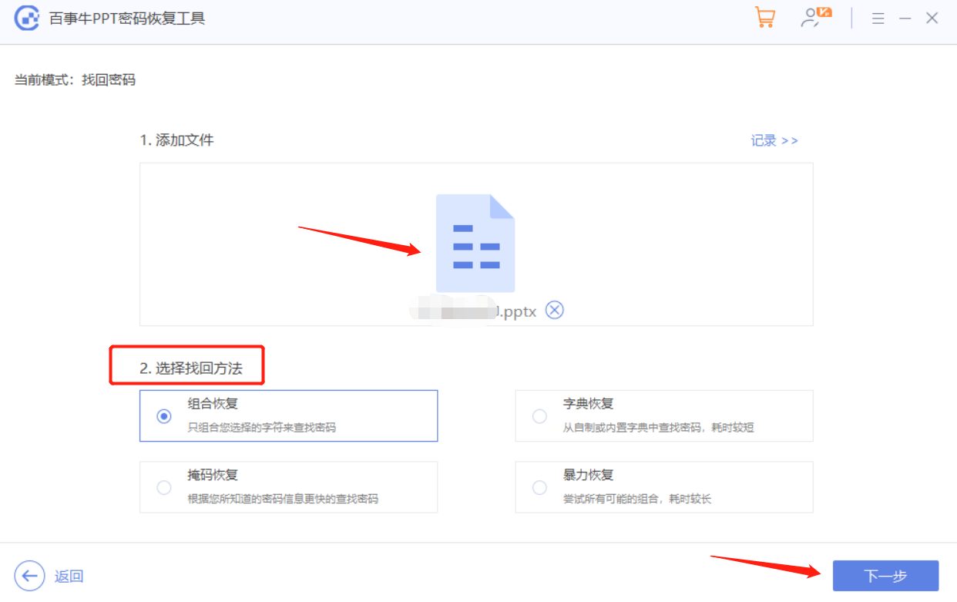Remove the added pptx file
Viewport: 957px width, 602px height.
(554, 310)
